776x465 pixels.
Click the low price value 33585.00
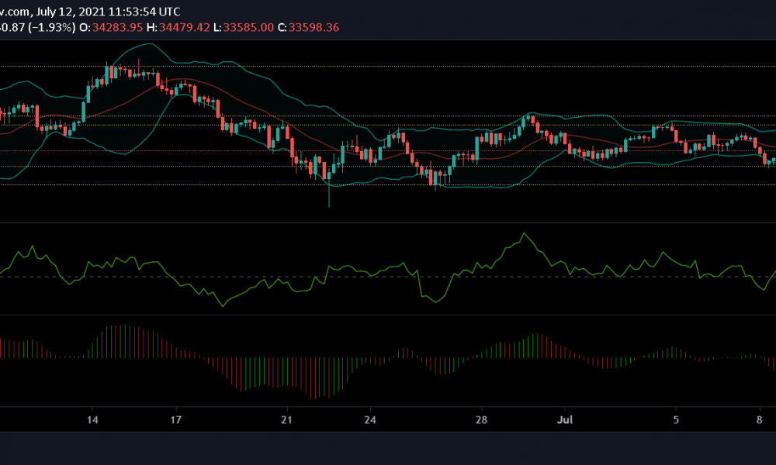[x=248, y=27]
